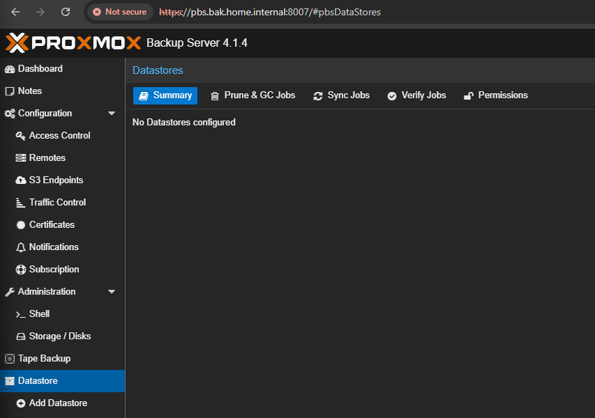Switch to the Verify Jobs tab
The width and height of the screenshot is (595, 418).
416,95
